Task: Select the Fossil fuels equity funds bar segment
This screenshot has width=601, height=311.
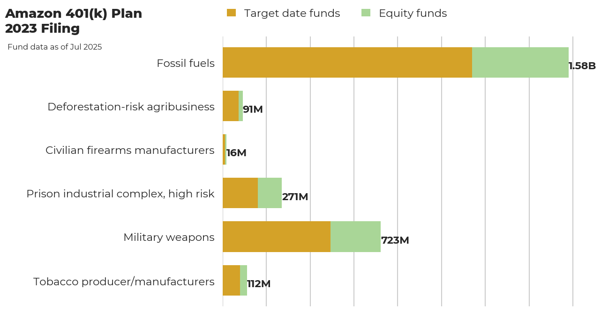Action: (x=520, y=62)
